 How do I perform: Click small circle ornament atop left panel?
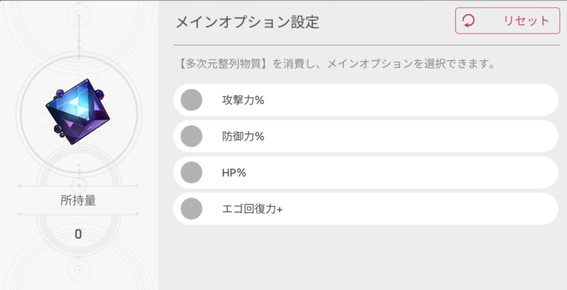[x=78, y=15]
